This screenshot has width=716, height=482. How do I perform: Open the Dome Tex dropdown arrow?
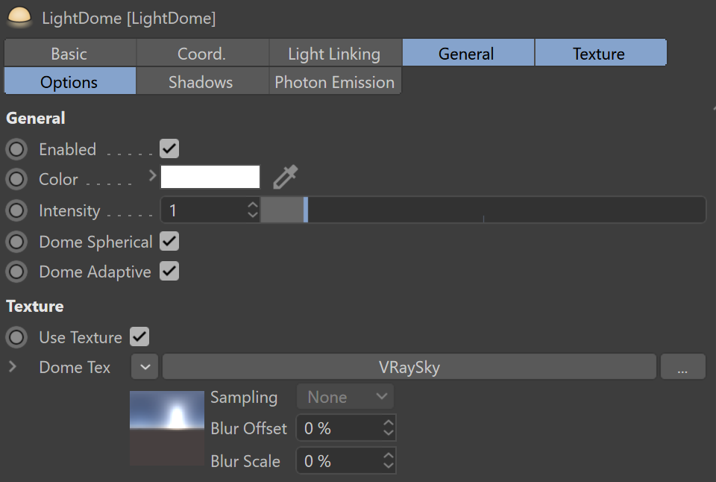click(145, 367)
